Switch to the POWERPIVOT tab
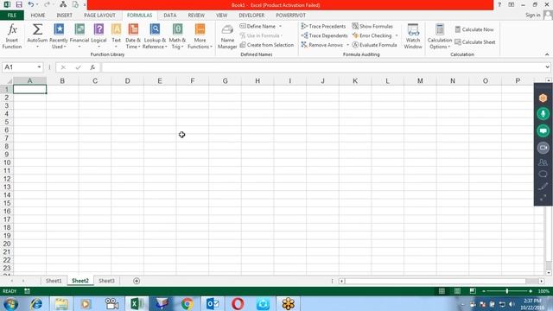The height and width of the screenshot is (311, 553). click(x=290, y=16)
